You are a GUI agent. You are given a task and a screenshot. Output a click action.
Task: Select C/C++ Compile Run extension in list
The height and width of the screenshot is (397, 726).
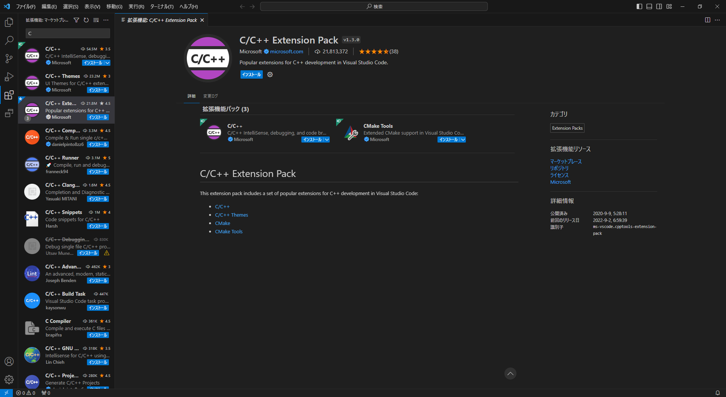coord(66,137)
